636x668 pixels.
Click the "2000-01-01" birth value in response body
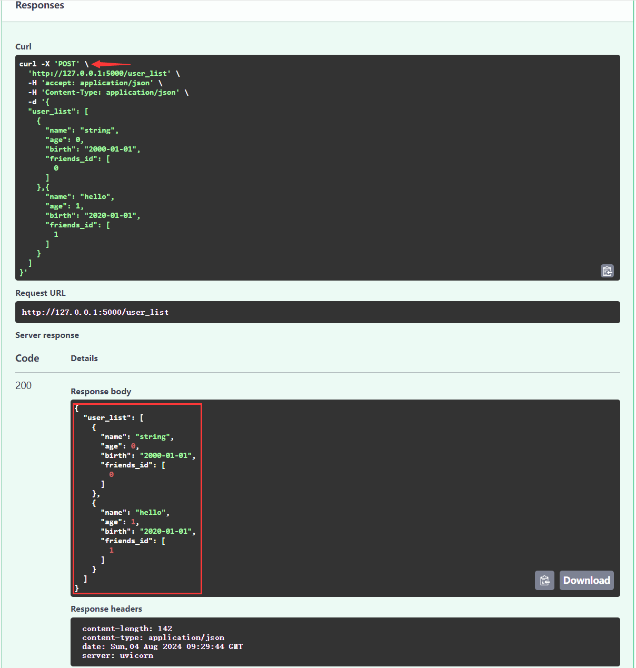(x=166, y=455)
